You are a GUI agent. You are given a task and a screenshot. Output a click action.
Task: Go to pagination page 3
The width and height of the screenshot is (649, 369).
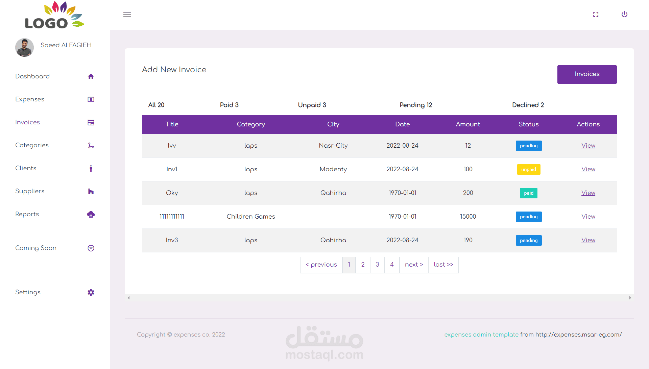377,265
